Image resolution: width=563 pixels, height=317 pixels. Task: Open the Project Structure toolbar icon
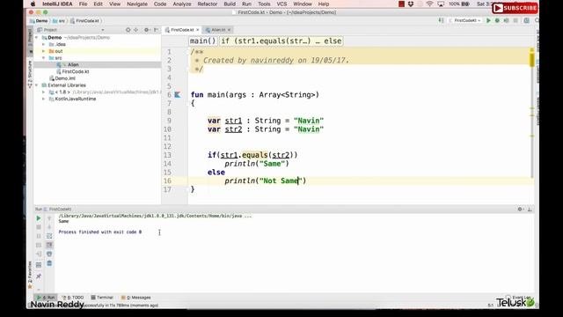coord(526,21)
